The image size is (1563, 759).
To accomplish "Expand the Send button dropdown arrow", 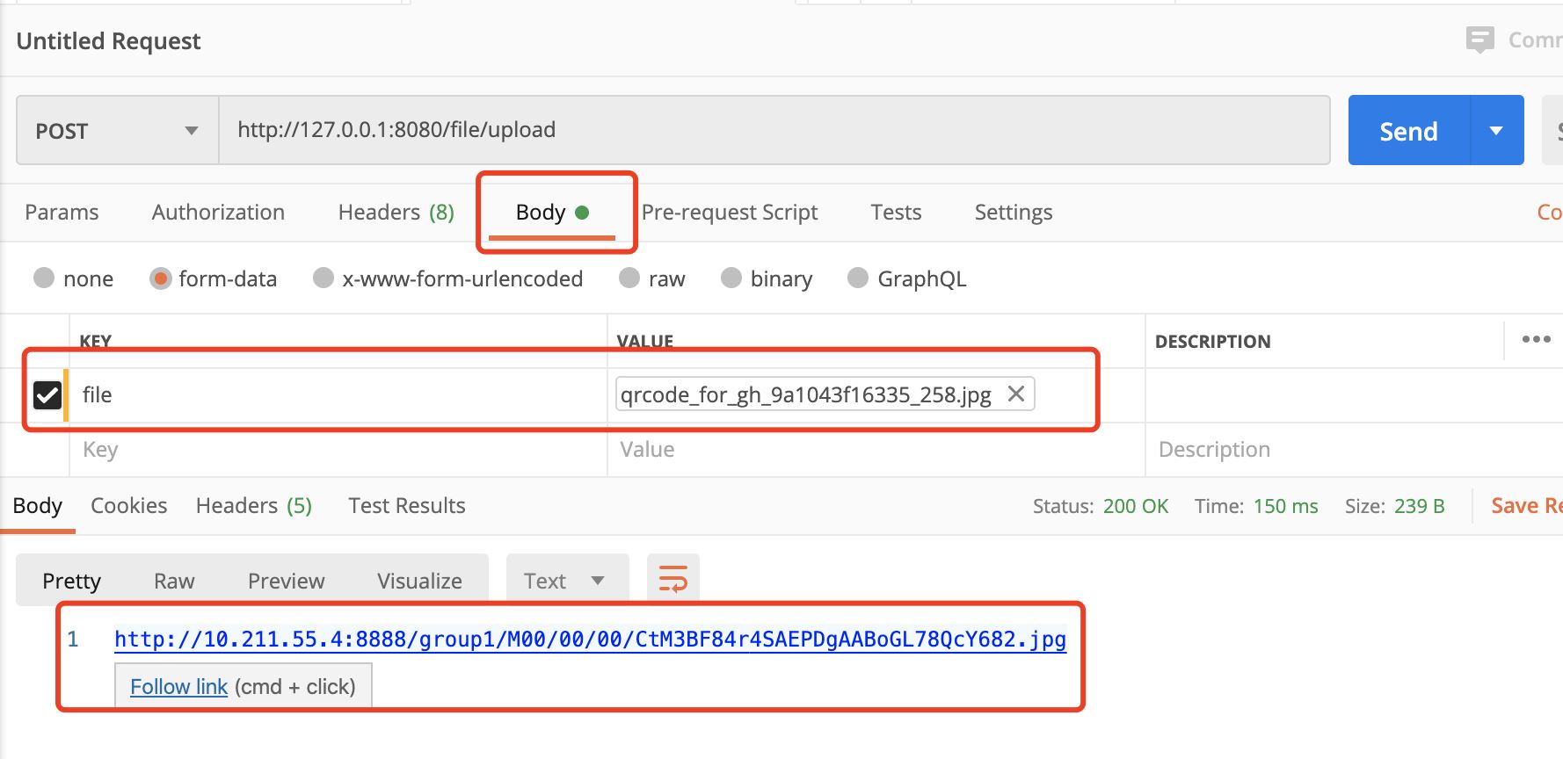I will click(x=1496, y=131).
